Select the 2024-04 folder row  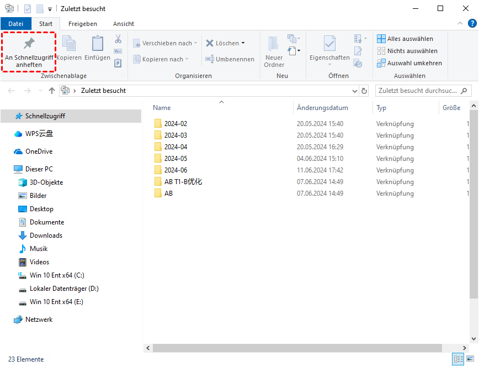(311, 147)
